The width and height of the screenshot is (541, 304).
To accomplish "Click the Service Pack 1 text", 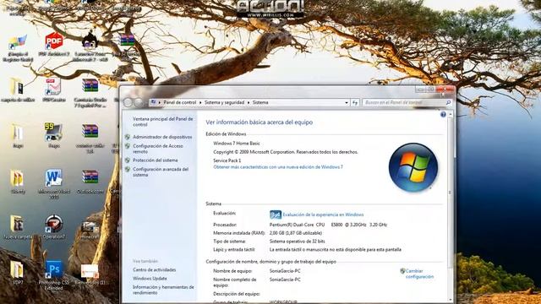I will pos(227,160).
